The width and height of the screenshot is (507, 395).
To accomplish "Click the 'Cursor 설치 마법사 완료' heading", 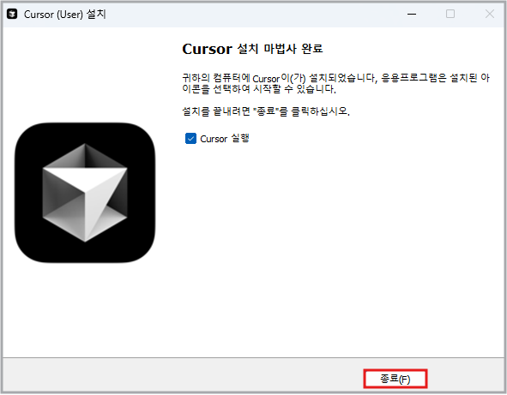I will tap(252, 49).
